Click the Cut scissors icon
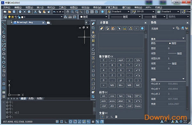The height and width of the screenshot is (125, 192). pos(35,12)
